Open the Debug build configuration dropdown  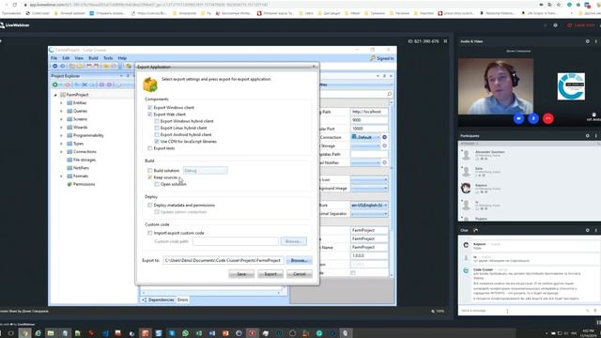205,171
